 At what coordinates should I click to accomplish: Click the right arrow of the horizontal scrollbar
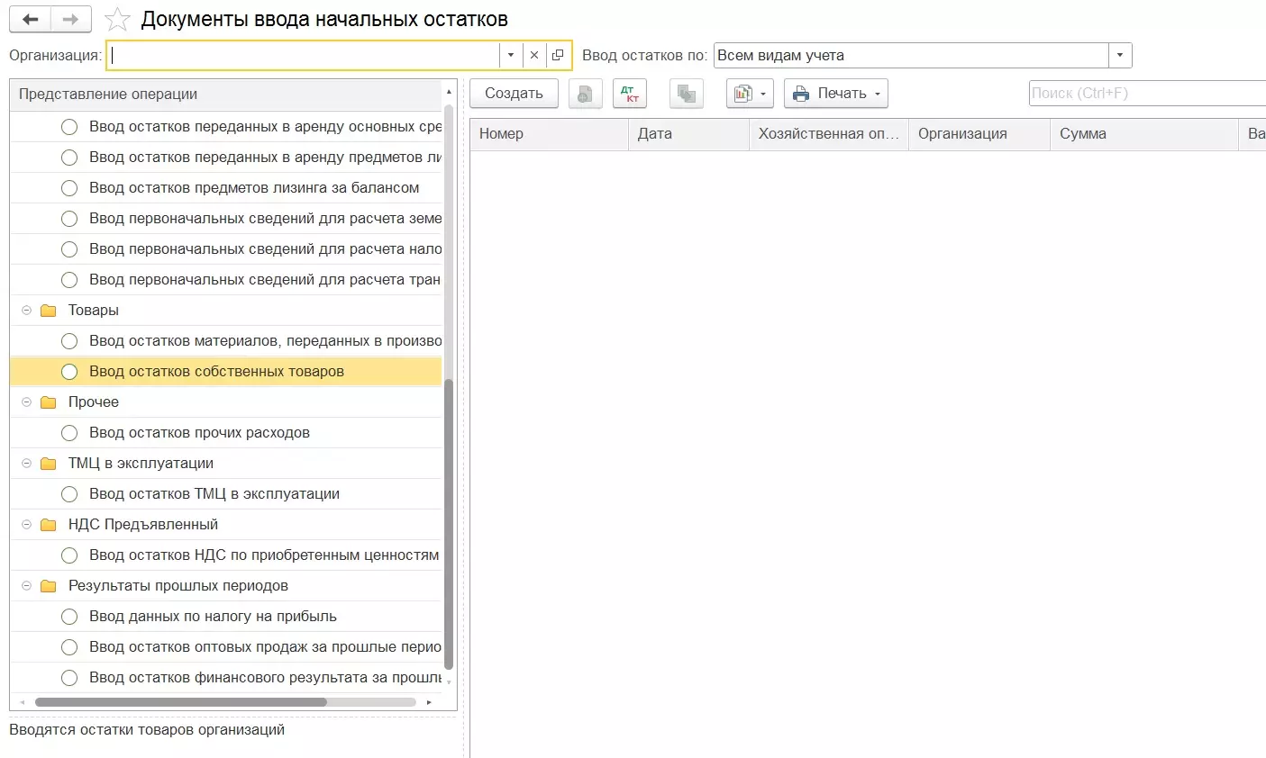point(429,702)
